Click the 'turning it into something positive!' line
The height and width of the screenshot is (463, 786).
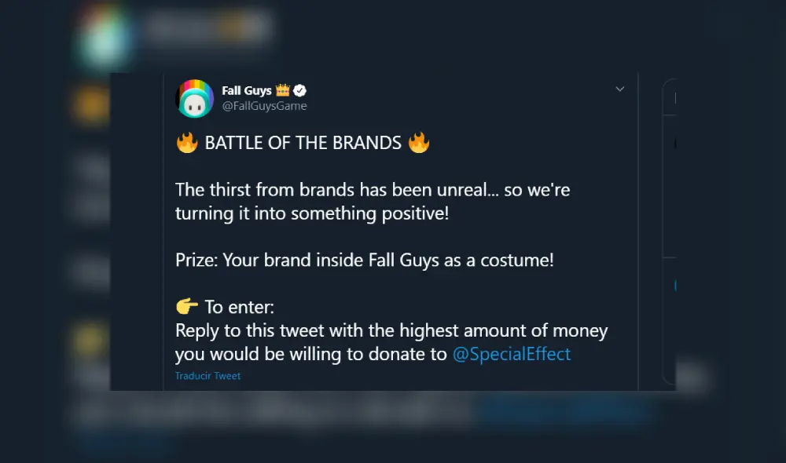click(x=312, y=213)
